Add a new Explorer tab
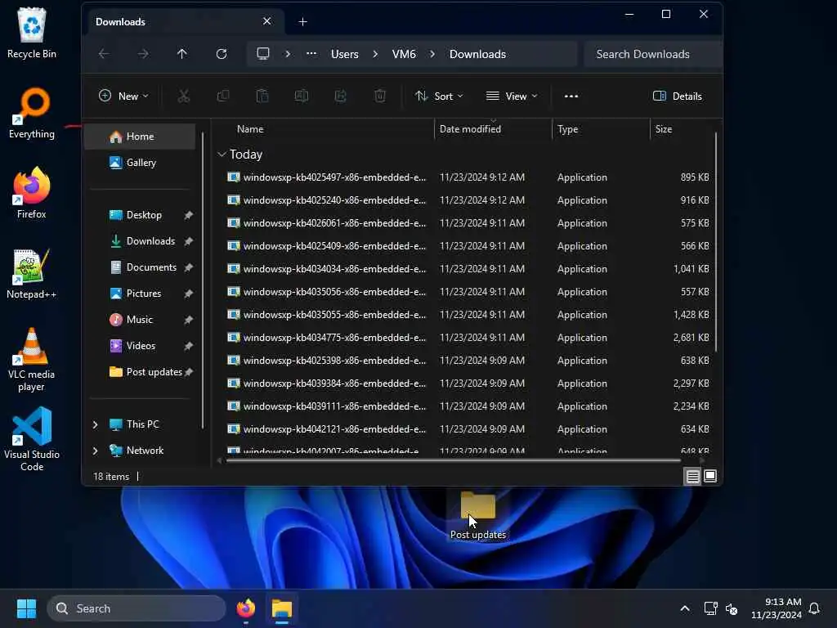The width and height of the screenshot is (837, 628). (302, 22)
